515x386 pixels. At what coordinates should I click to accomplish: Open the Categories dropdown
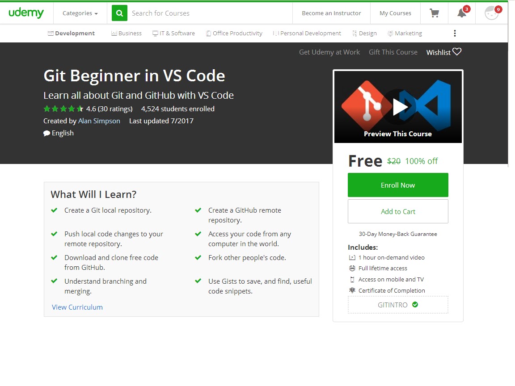[80, 13]
